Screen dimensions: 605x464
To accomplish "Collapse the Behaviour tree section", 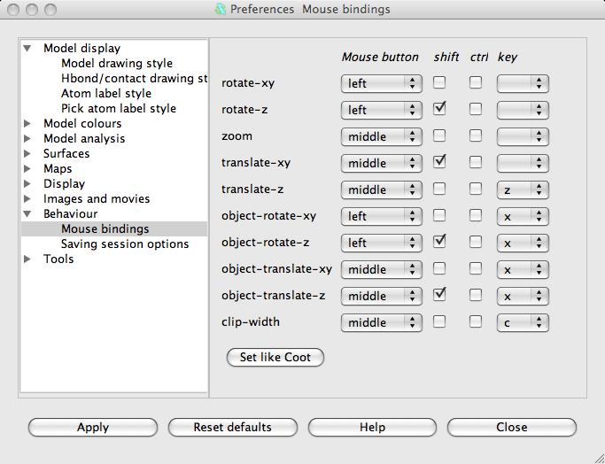I will click(27, 214).
